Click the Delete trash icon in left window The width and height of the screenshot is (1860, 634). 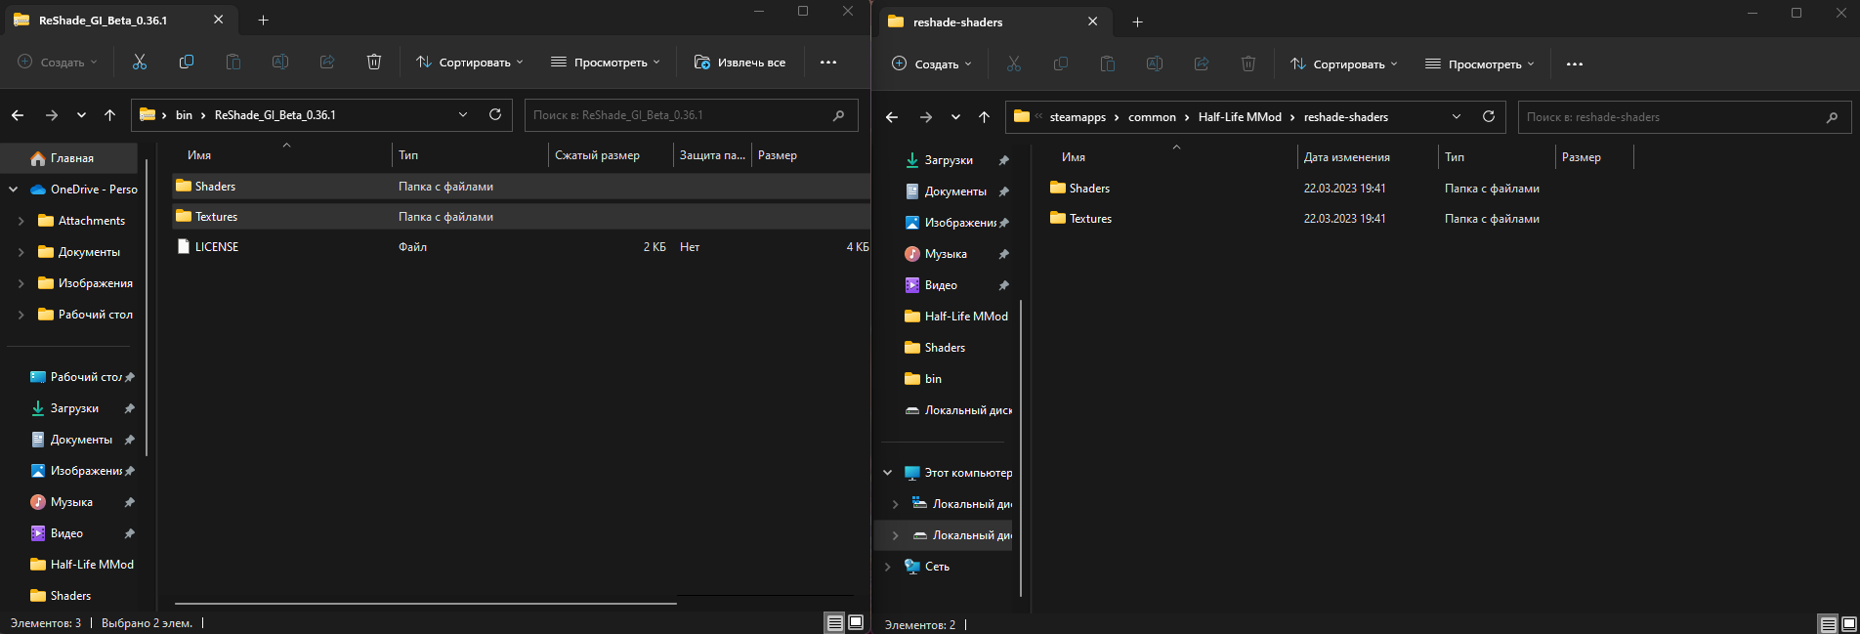[373, 62]
